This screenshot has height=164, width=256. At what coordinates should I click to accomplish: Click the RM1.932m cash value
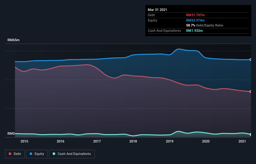pos(195,31)
